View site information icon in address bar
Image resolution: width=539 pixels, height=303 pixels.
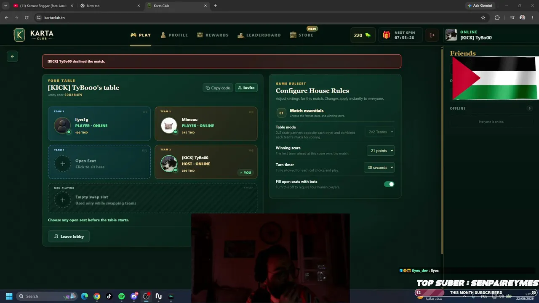[x=39, y=18]
